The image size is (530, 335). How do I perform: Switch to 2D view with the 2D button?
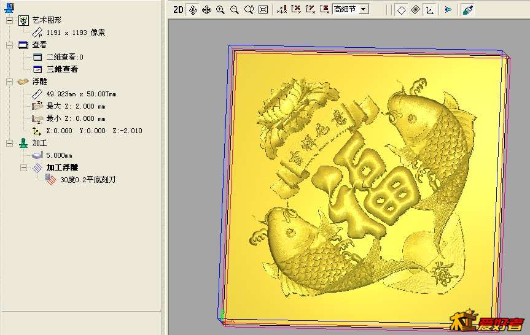178,9
